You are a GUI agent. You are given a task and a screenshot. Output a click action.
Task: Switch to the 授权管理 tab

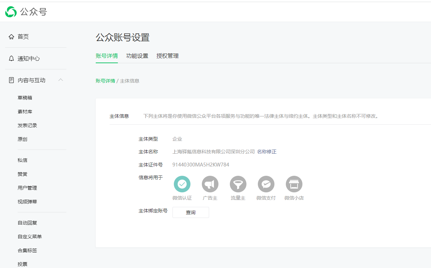pos(168,56)
